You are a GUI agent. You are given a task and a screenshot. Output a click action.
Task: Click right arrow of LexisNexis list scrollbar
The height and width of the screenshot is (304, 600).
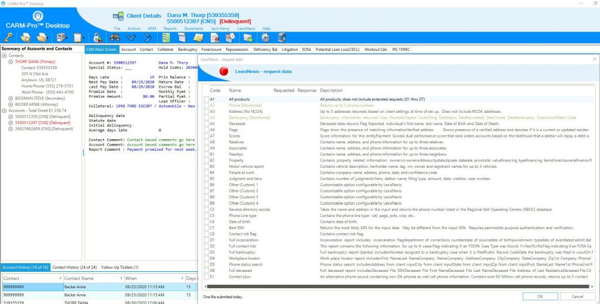593,286
